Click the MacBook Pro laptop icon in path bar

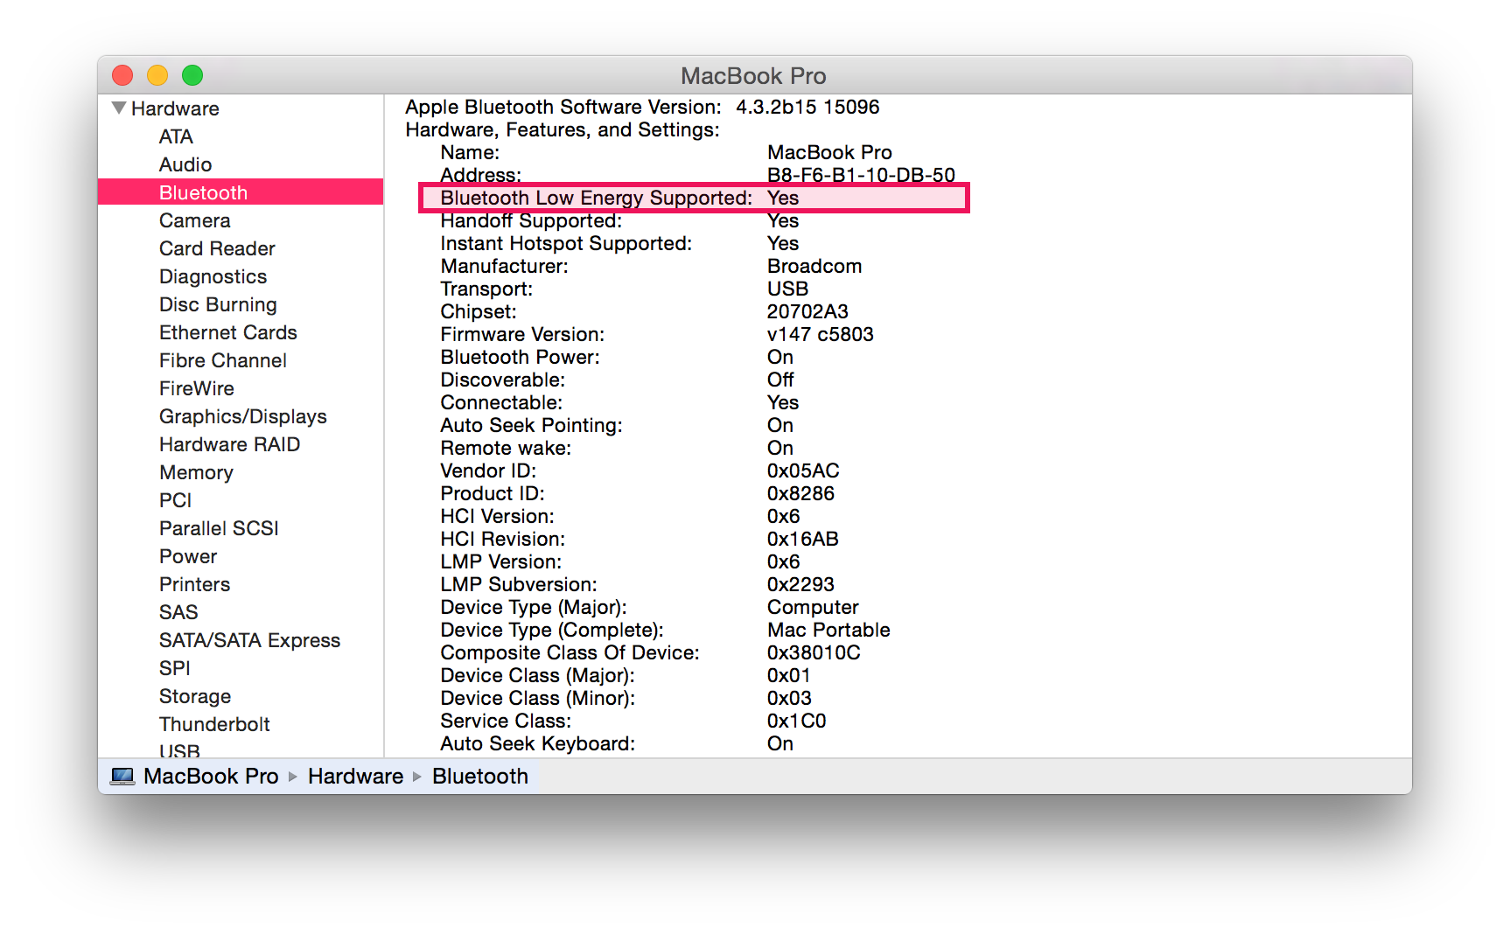[x=122, y=777]
